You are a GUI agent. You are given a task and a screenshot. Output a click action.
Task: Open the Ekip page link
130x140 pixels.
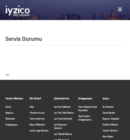point(32,107)
